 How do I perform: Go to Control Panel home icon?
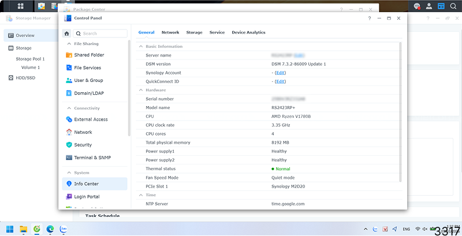[67, 33]
